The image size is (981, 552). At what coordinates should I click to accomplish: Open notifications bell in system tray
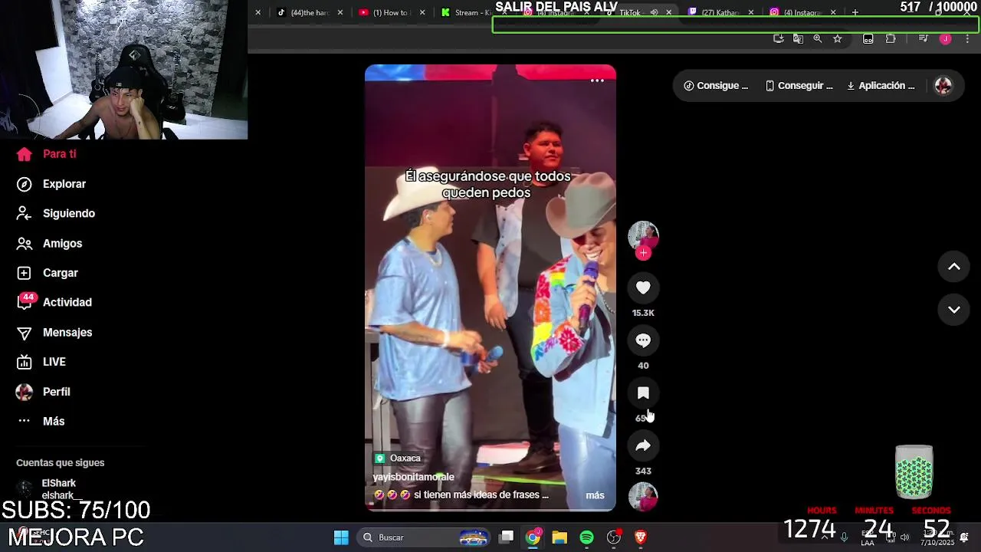click(x=964, y=537)
